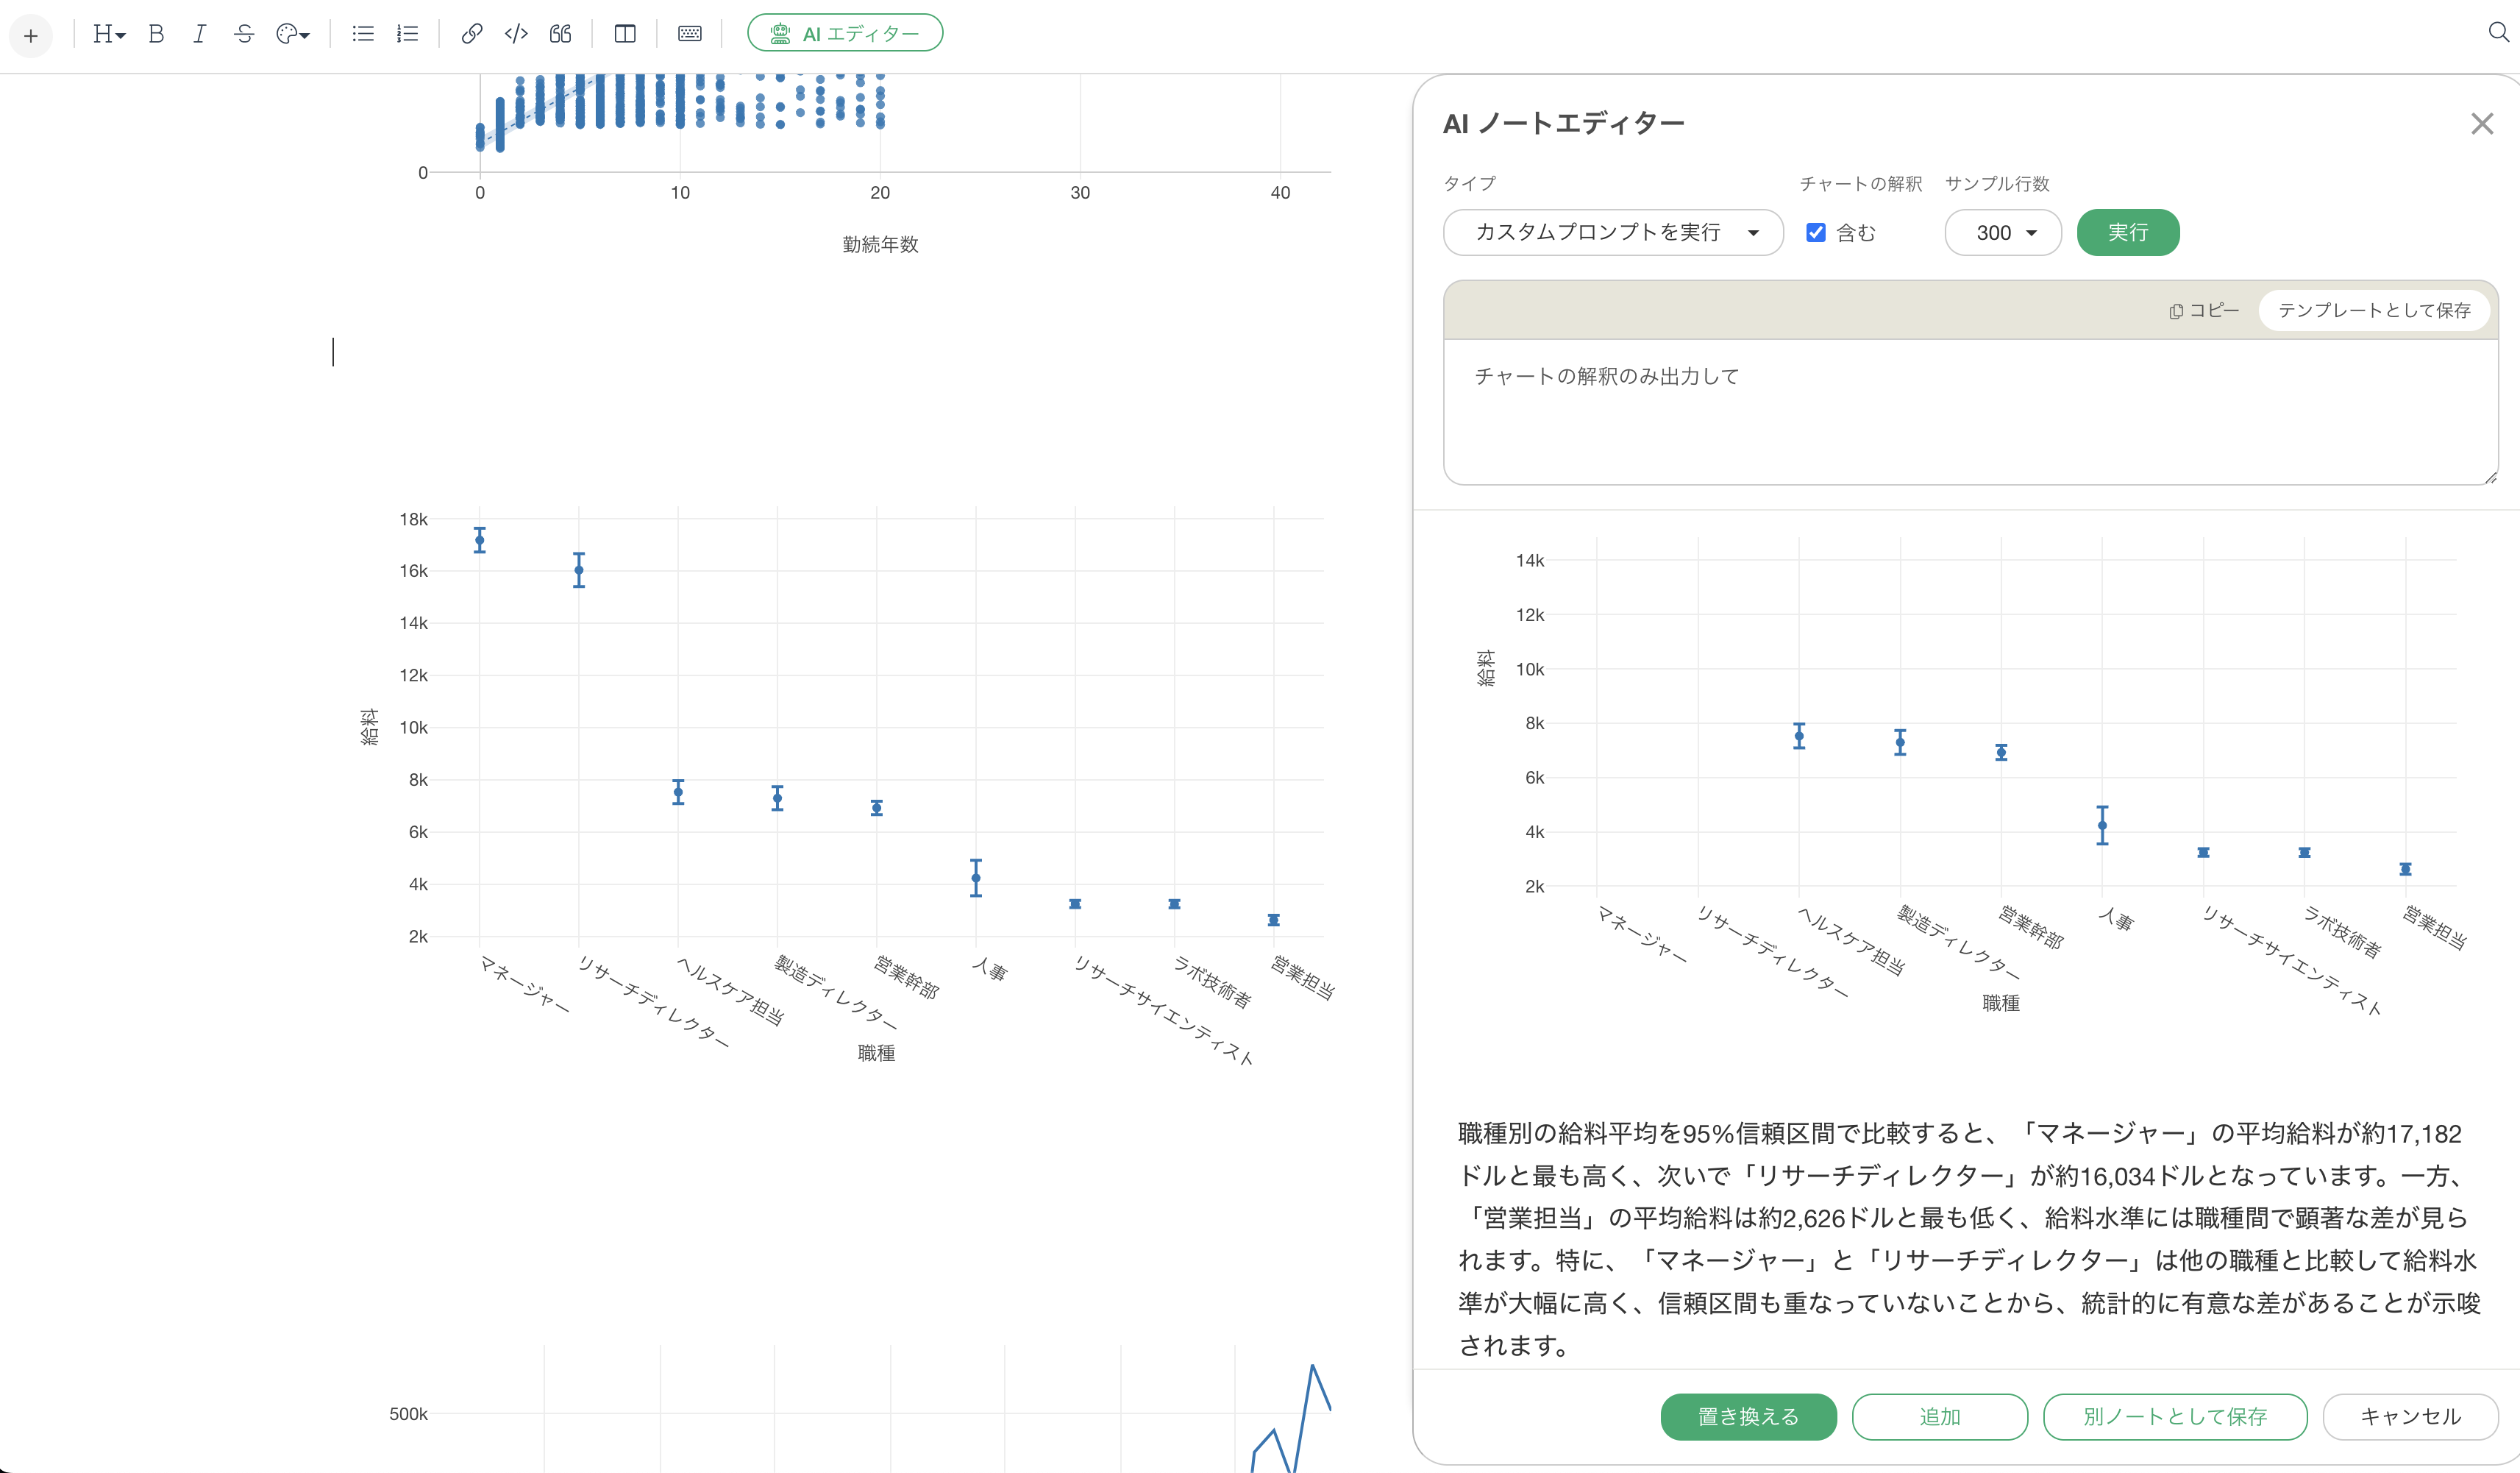Click テンプレートとして保存 button
The width and height of the screenshot is (2520, 1473).
point(2374,310)
